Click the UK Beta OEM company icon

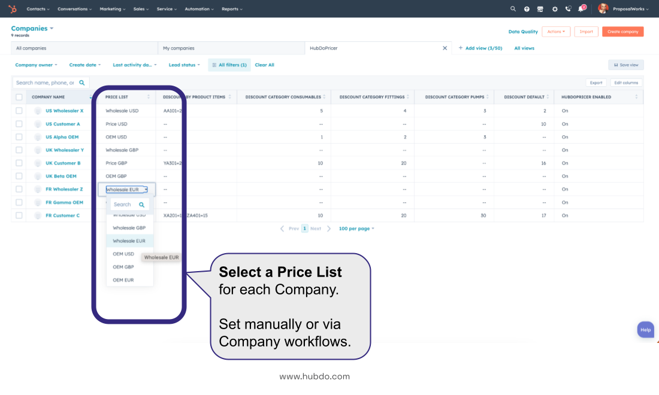click(38, 177)
